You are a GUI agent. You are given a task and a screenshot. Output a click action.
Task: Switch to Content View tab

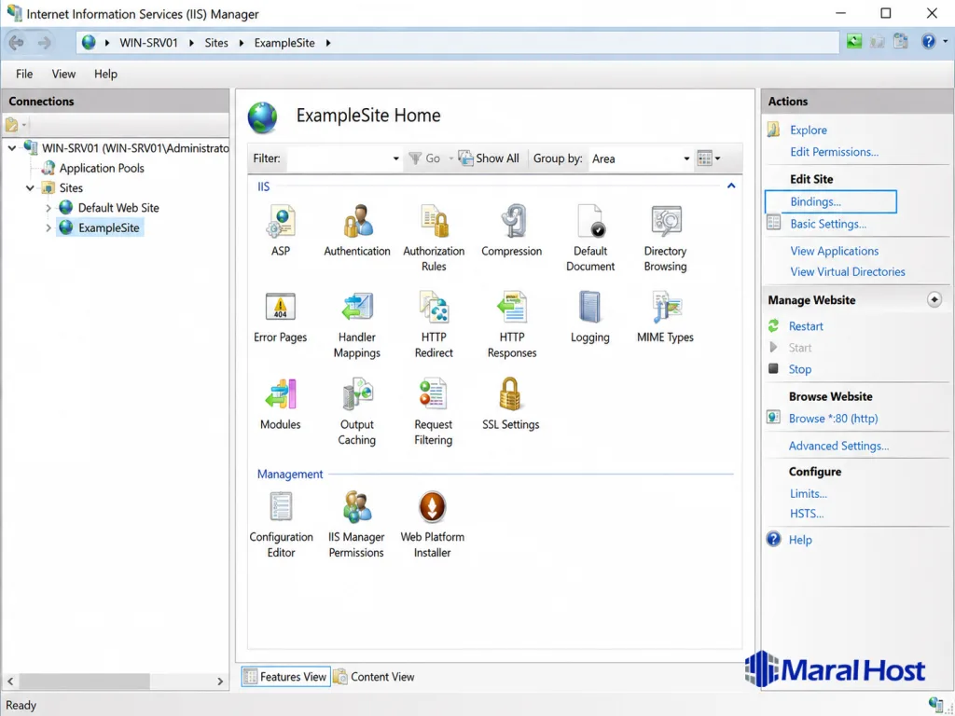[x=375, y=677]
